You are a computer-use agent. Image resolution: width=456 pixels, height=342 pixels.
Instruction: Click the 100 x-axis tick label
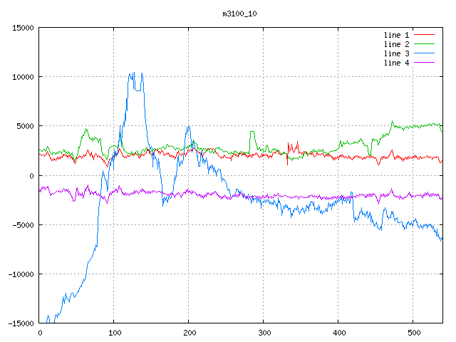tap(114, 333)
